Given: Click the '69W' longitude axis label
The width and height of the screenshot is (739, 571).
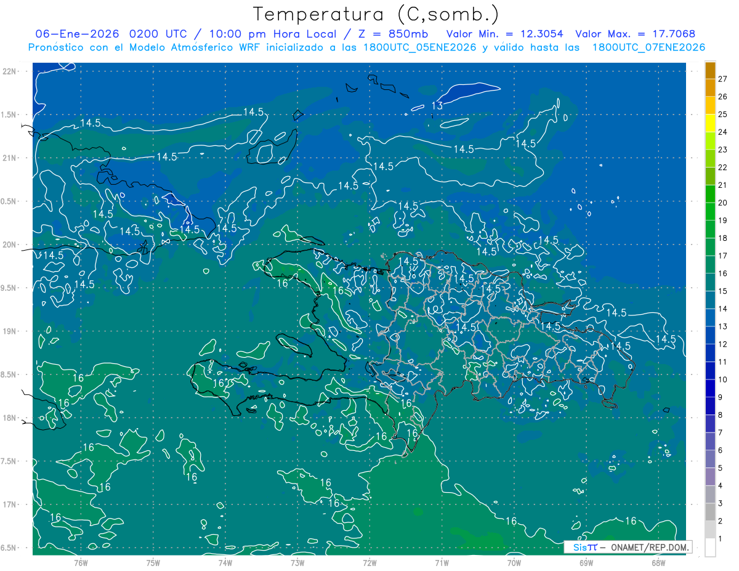Looking at the screenshot, I should pos(586,562).
